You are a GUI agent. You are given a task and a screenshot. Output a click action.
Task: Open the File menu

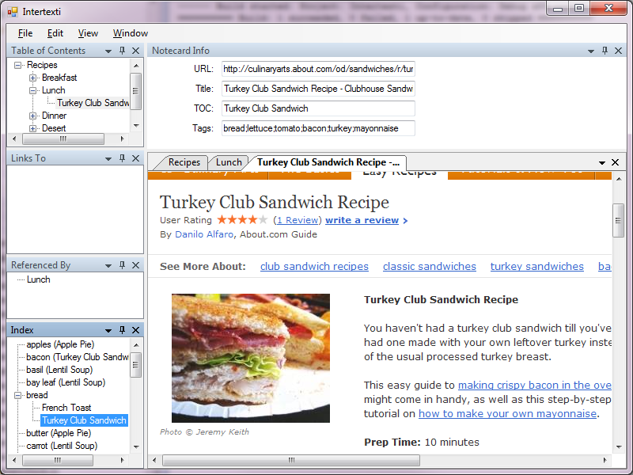point(25,33)
